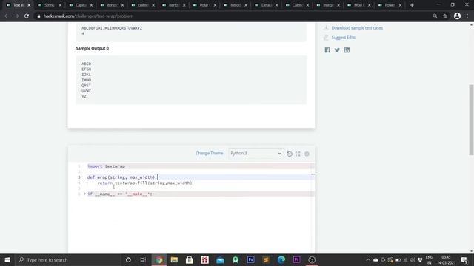Reload the page with the refresh icon

[x=27, y=16]
